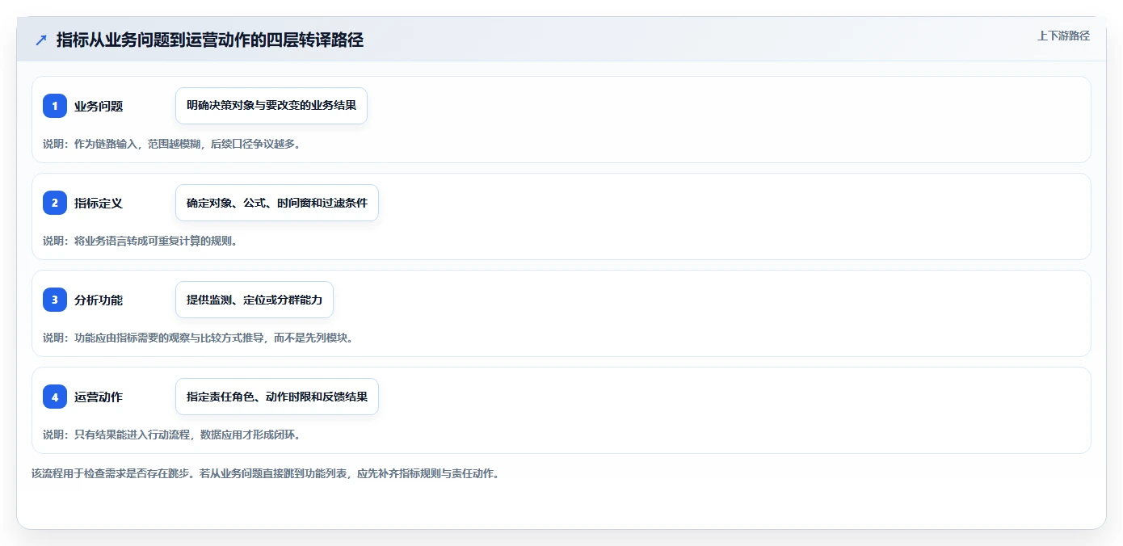1123x546 pixels.
Task: Click the step number 3 badge
Action: tap(55, 300)
